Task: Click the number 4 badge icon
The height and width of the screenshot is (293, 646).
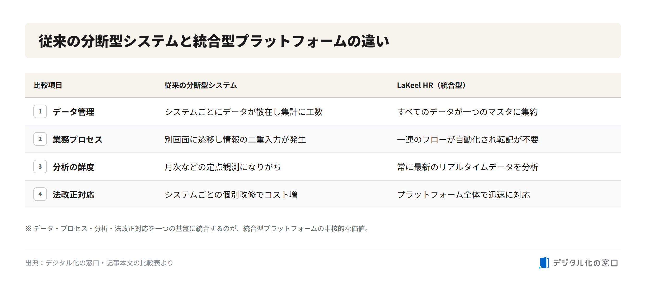Action: point(40,194)
